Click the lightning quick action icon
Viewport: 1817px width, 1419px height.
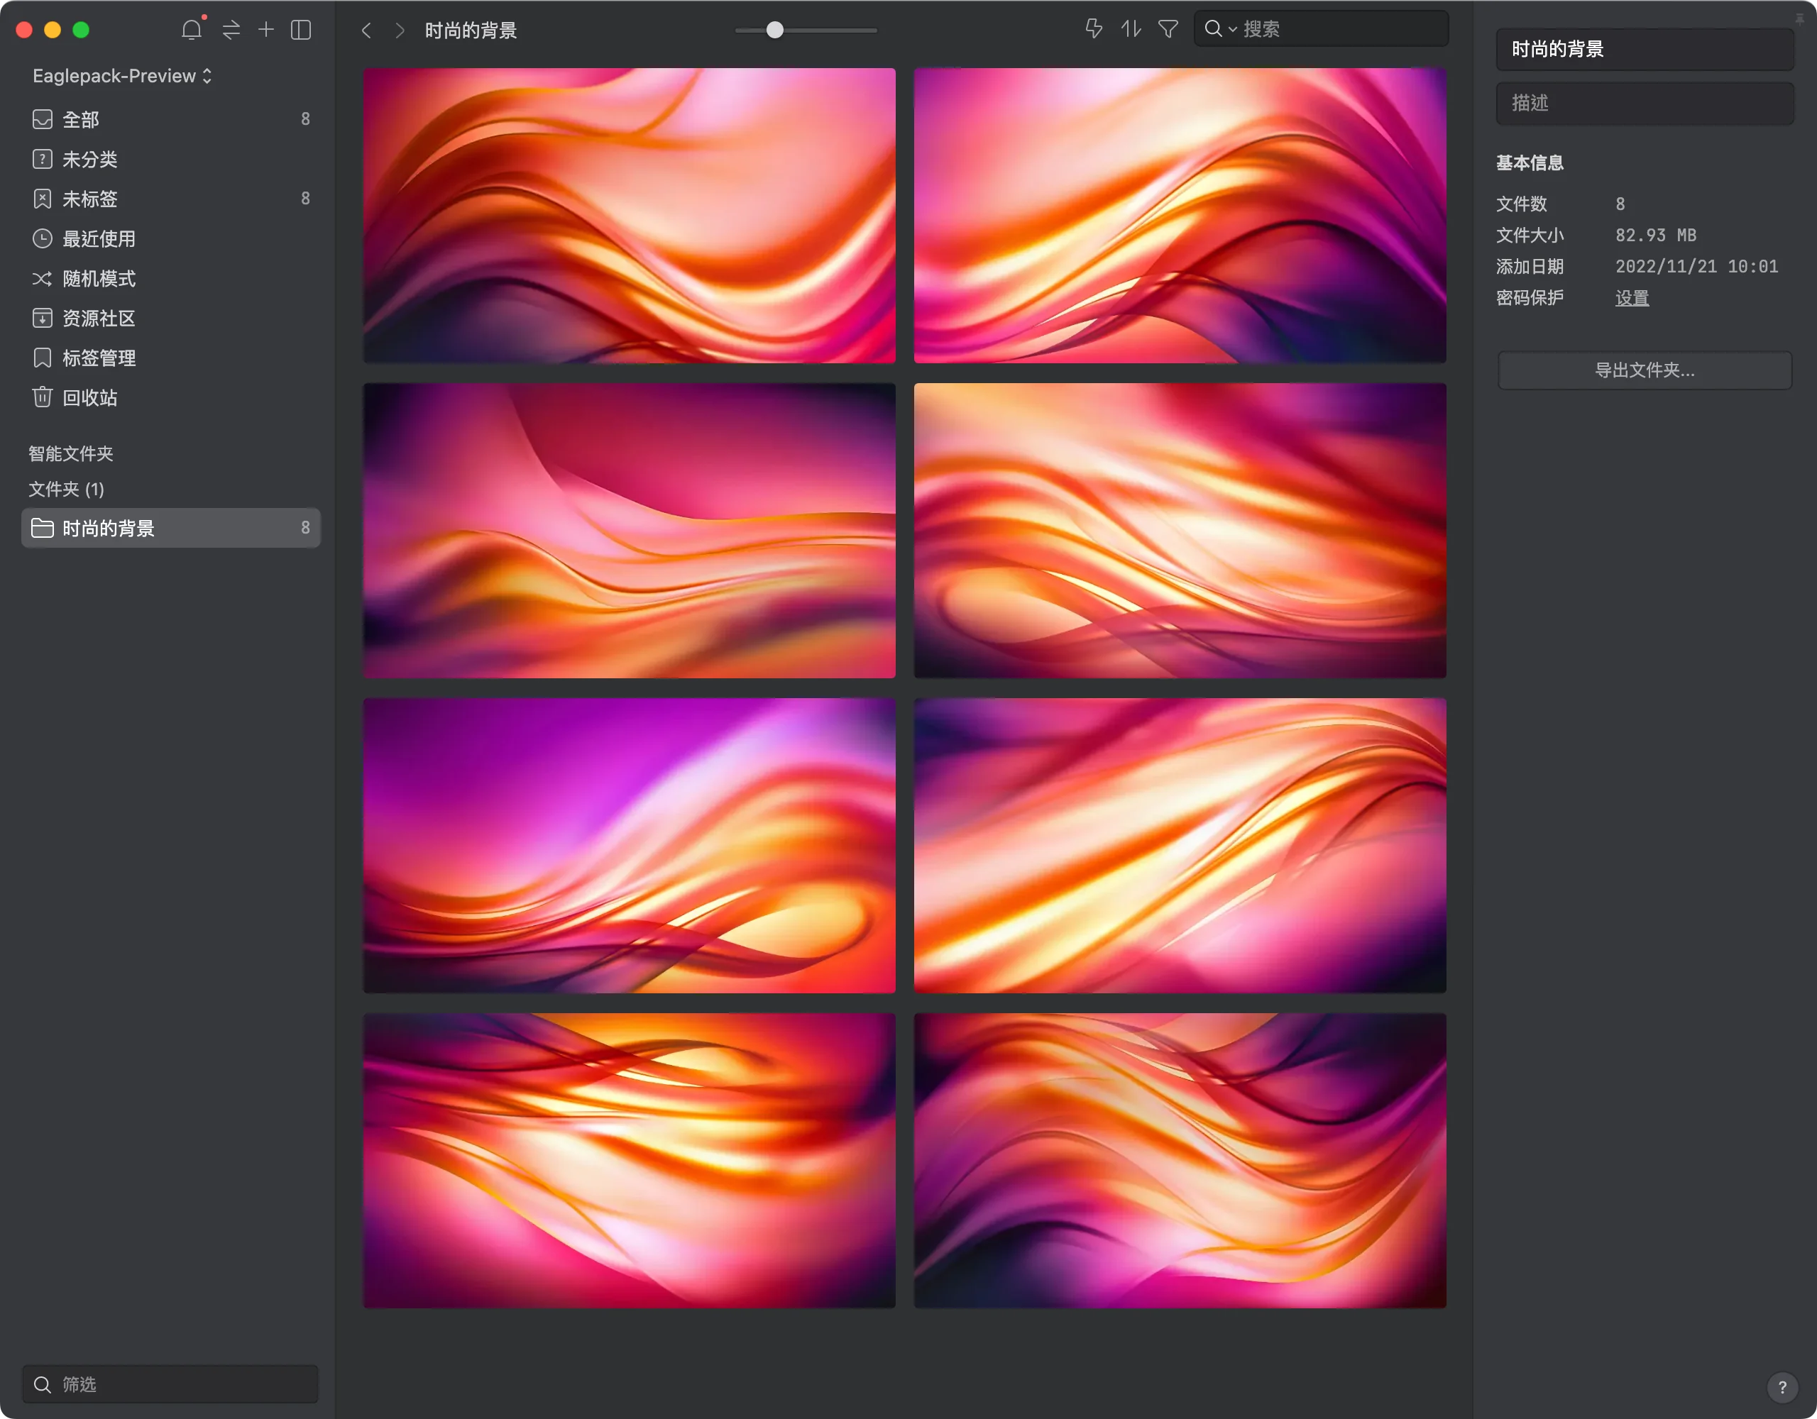tap(1094, 29)
